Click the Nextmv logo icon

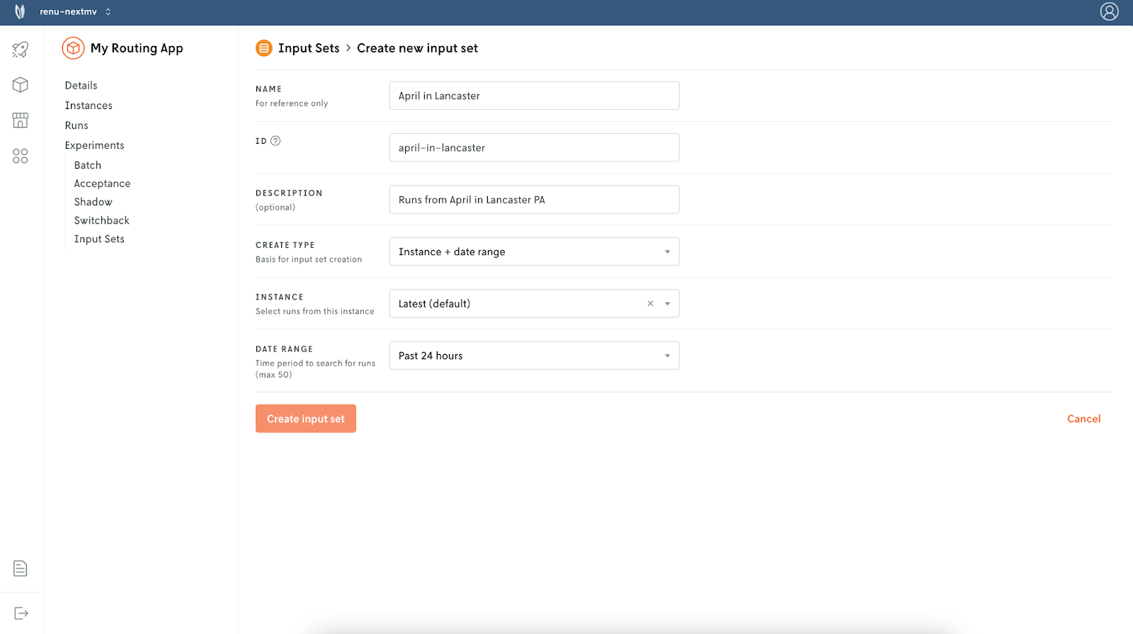click(20, 11)
